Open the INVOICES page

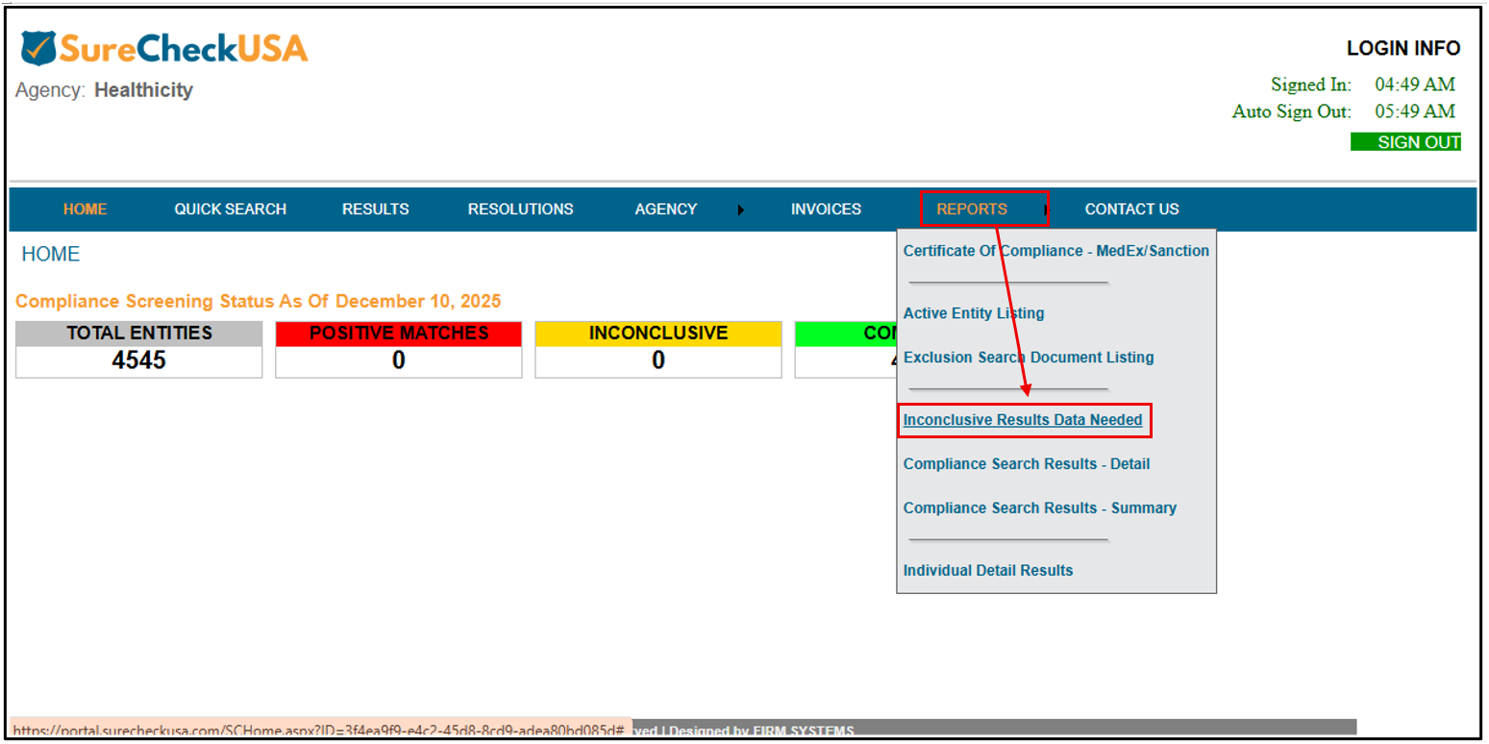[826, 209]
